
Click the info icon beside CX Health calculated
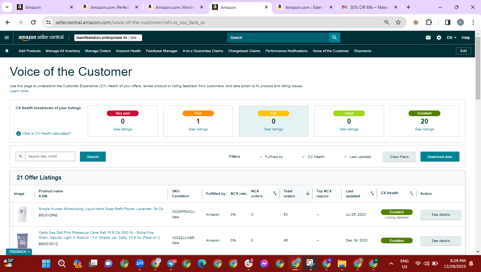(18, 134)
